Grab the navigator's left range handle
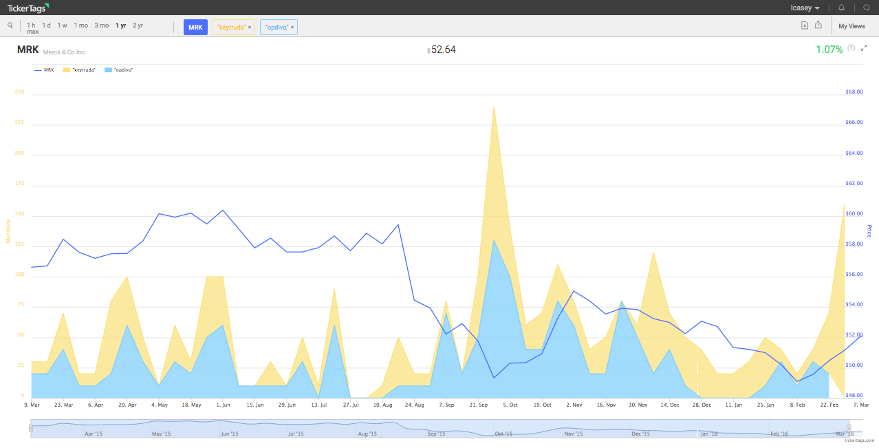This screenshot has width=879, height=448. (x=30, y=428)
